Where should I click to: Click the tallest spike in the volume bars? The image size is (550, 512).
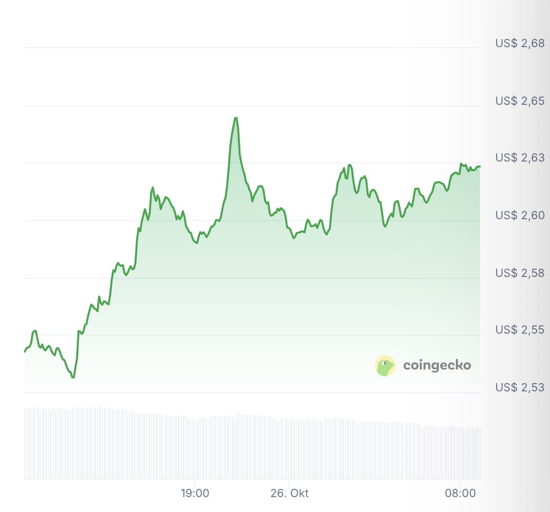click(238, 412)
